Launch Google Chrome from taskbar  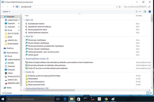[106, 99]
